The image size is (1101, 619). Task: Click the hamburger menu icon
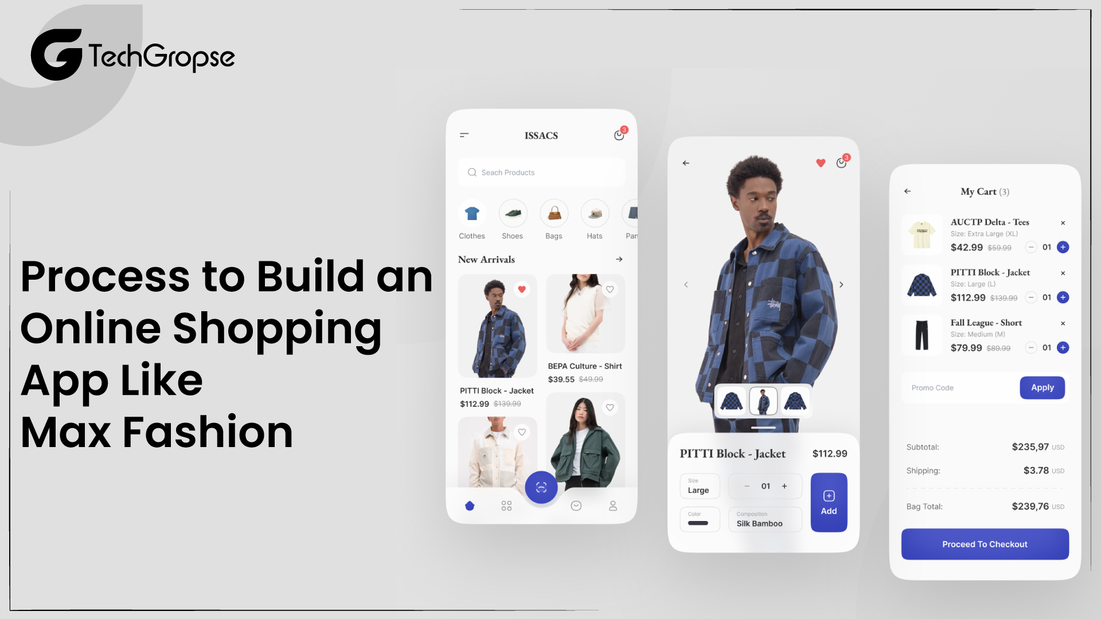tap(464, 135)
